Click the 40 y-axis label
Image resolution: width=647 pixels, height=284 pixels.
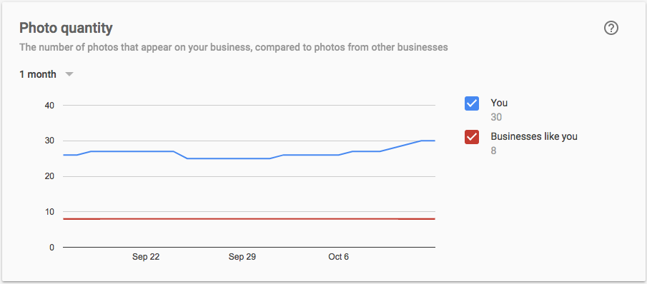click(x=49, y=106)
